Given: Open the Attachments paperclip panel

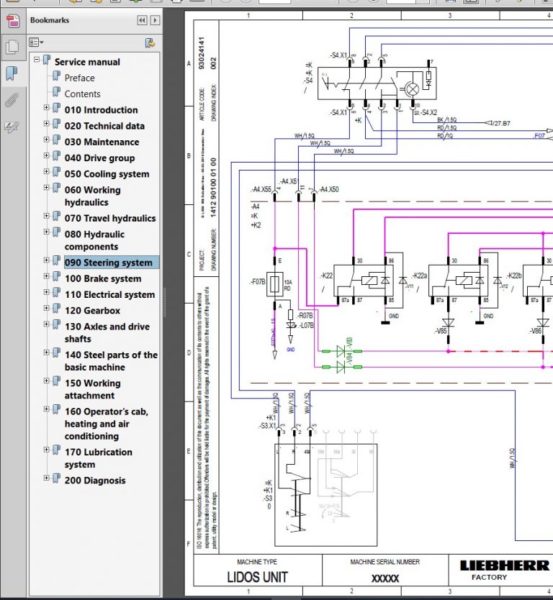Looking at the screenshot, I should point(12,100).
